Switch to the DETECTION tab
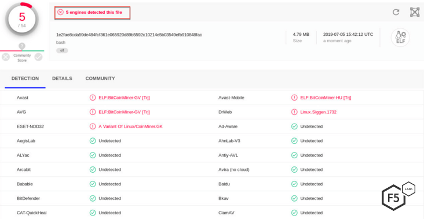Screen dimensions: 424x219 click(x=25, y=79)
